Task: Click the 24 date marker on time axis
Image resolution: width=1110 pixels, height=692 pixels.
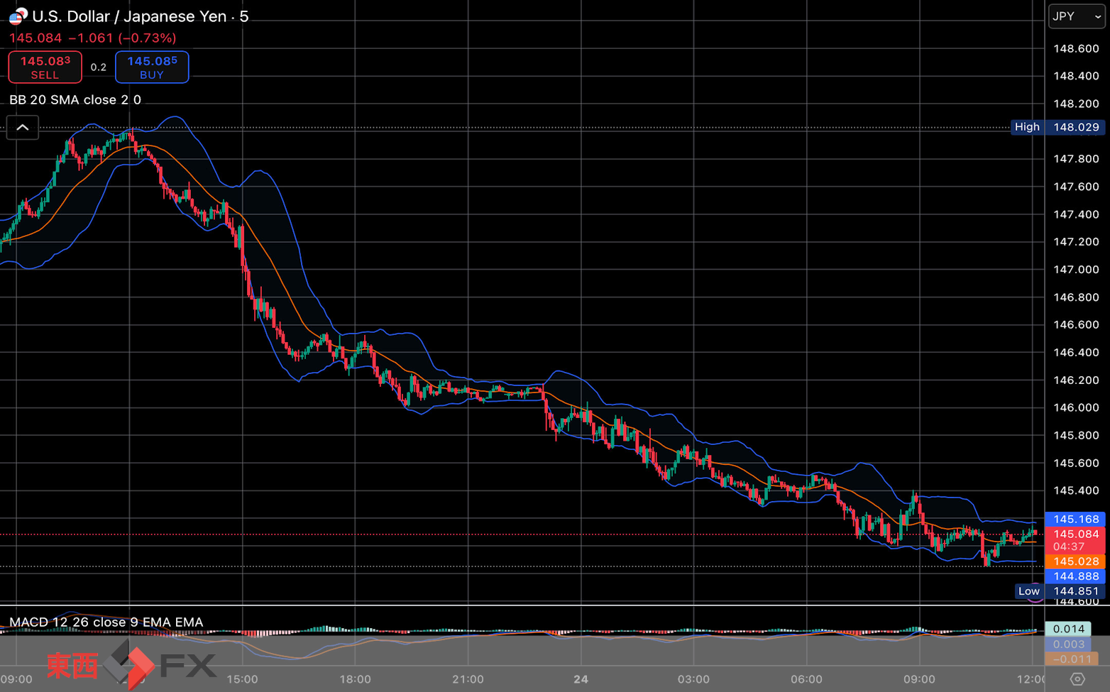Action: click(581, 679)
